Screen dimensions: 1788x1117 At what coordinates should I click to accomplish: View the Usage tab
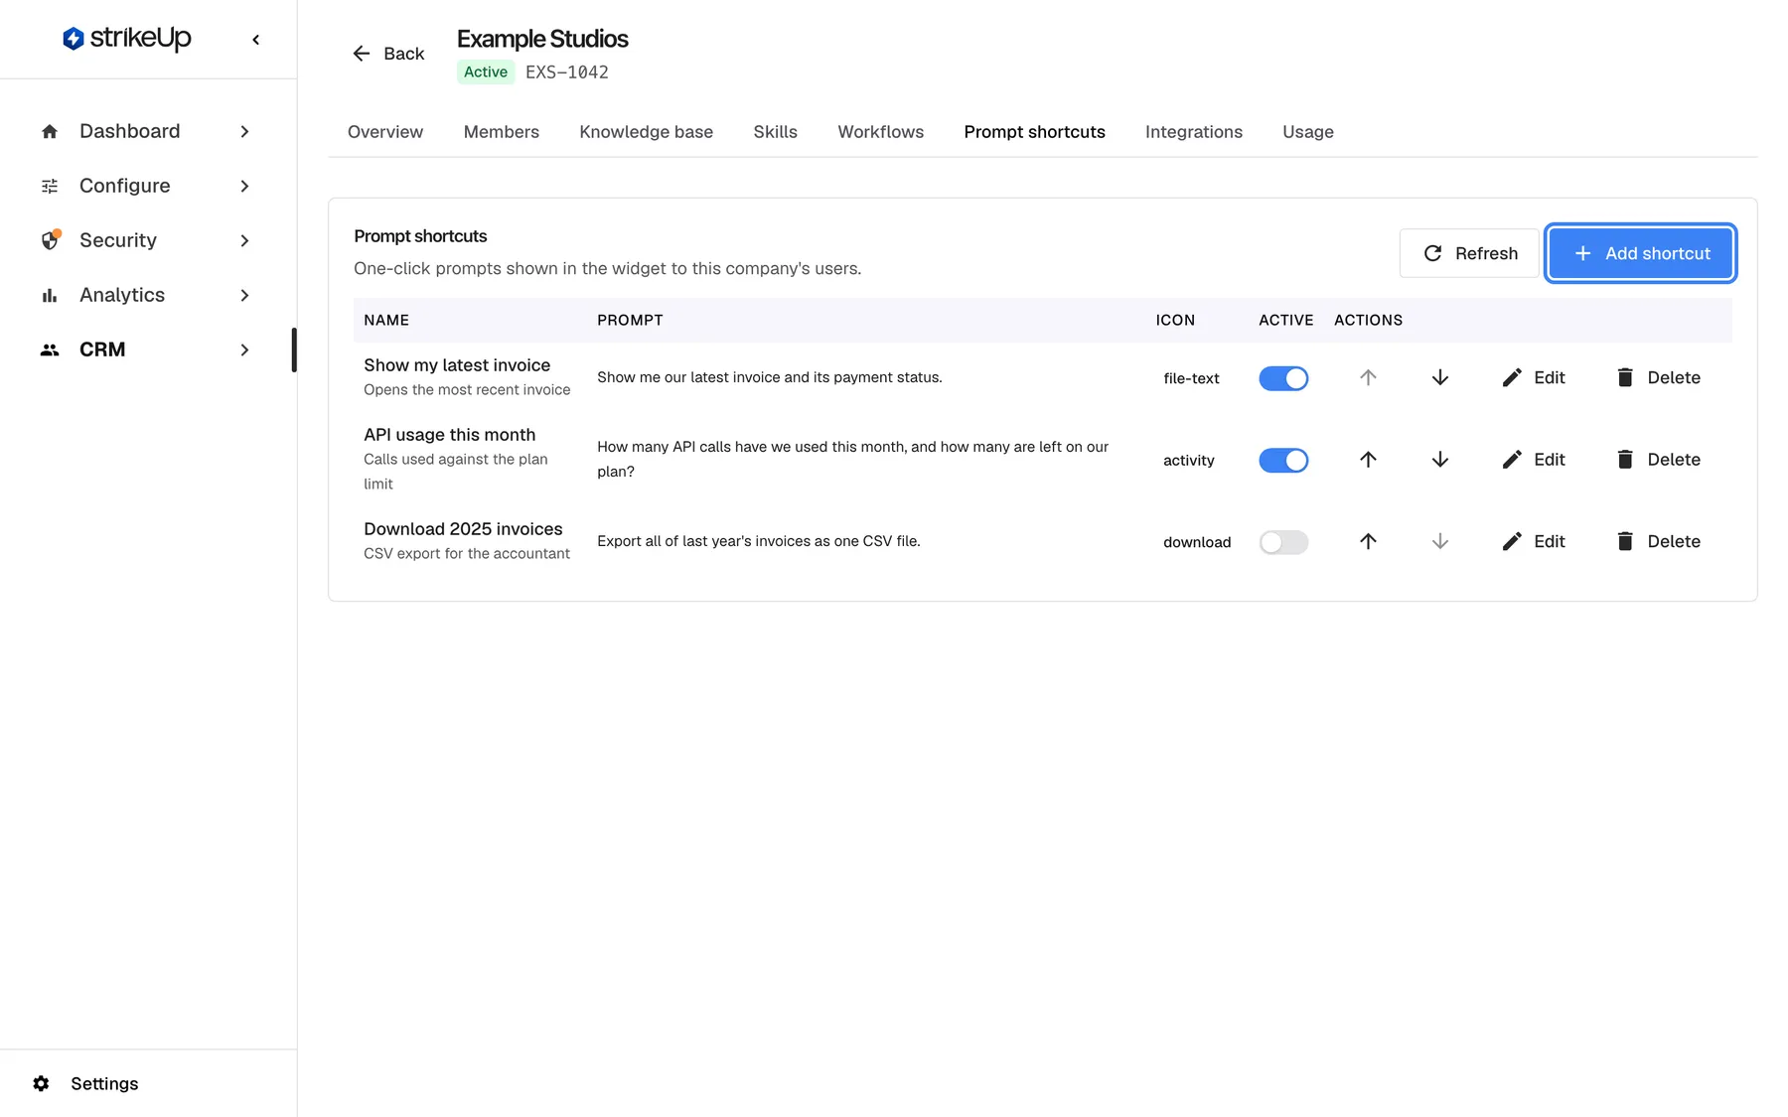(x=1308, y=132)
